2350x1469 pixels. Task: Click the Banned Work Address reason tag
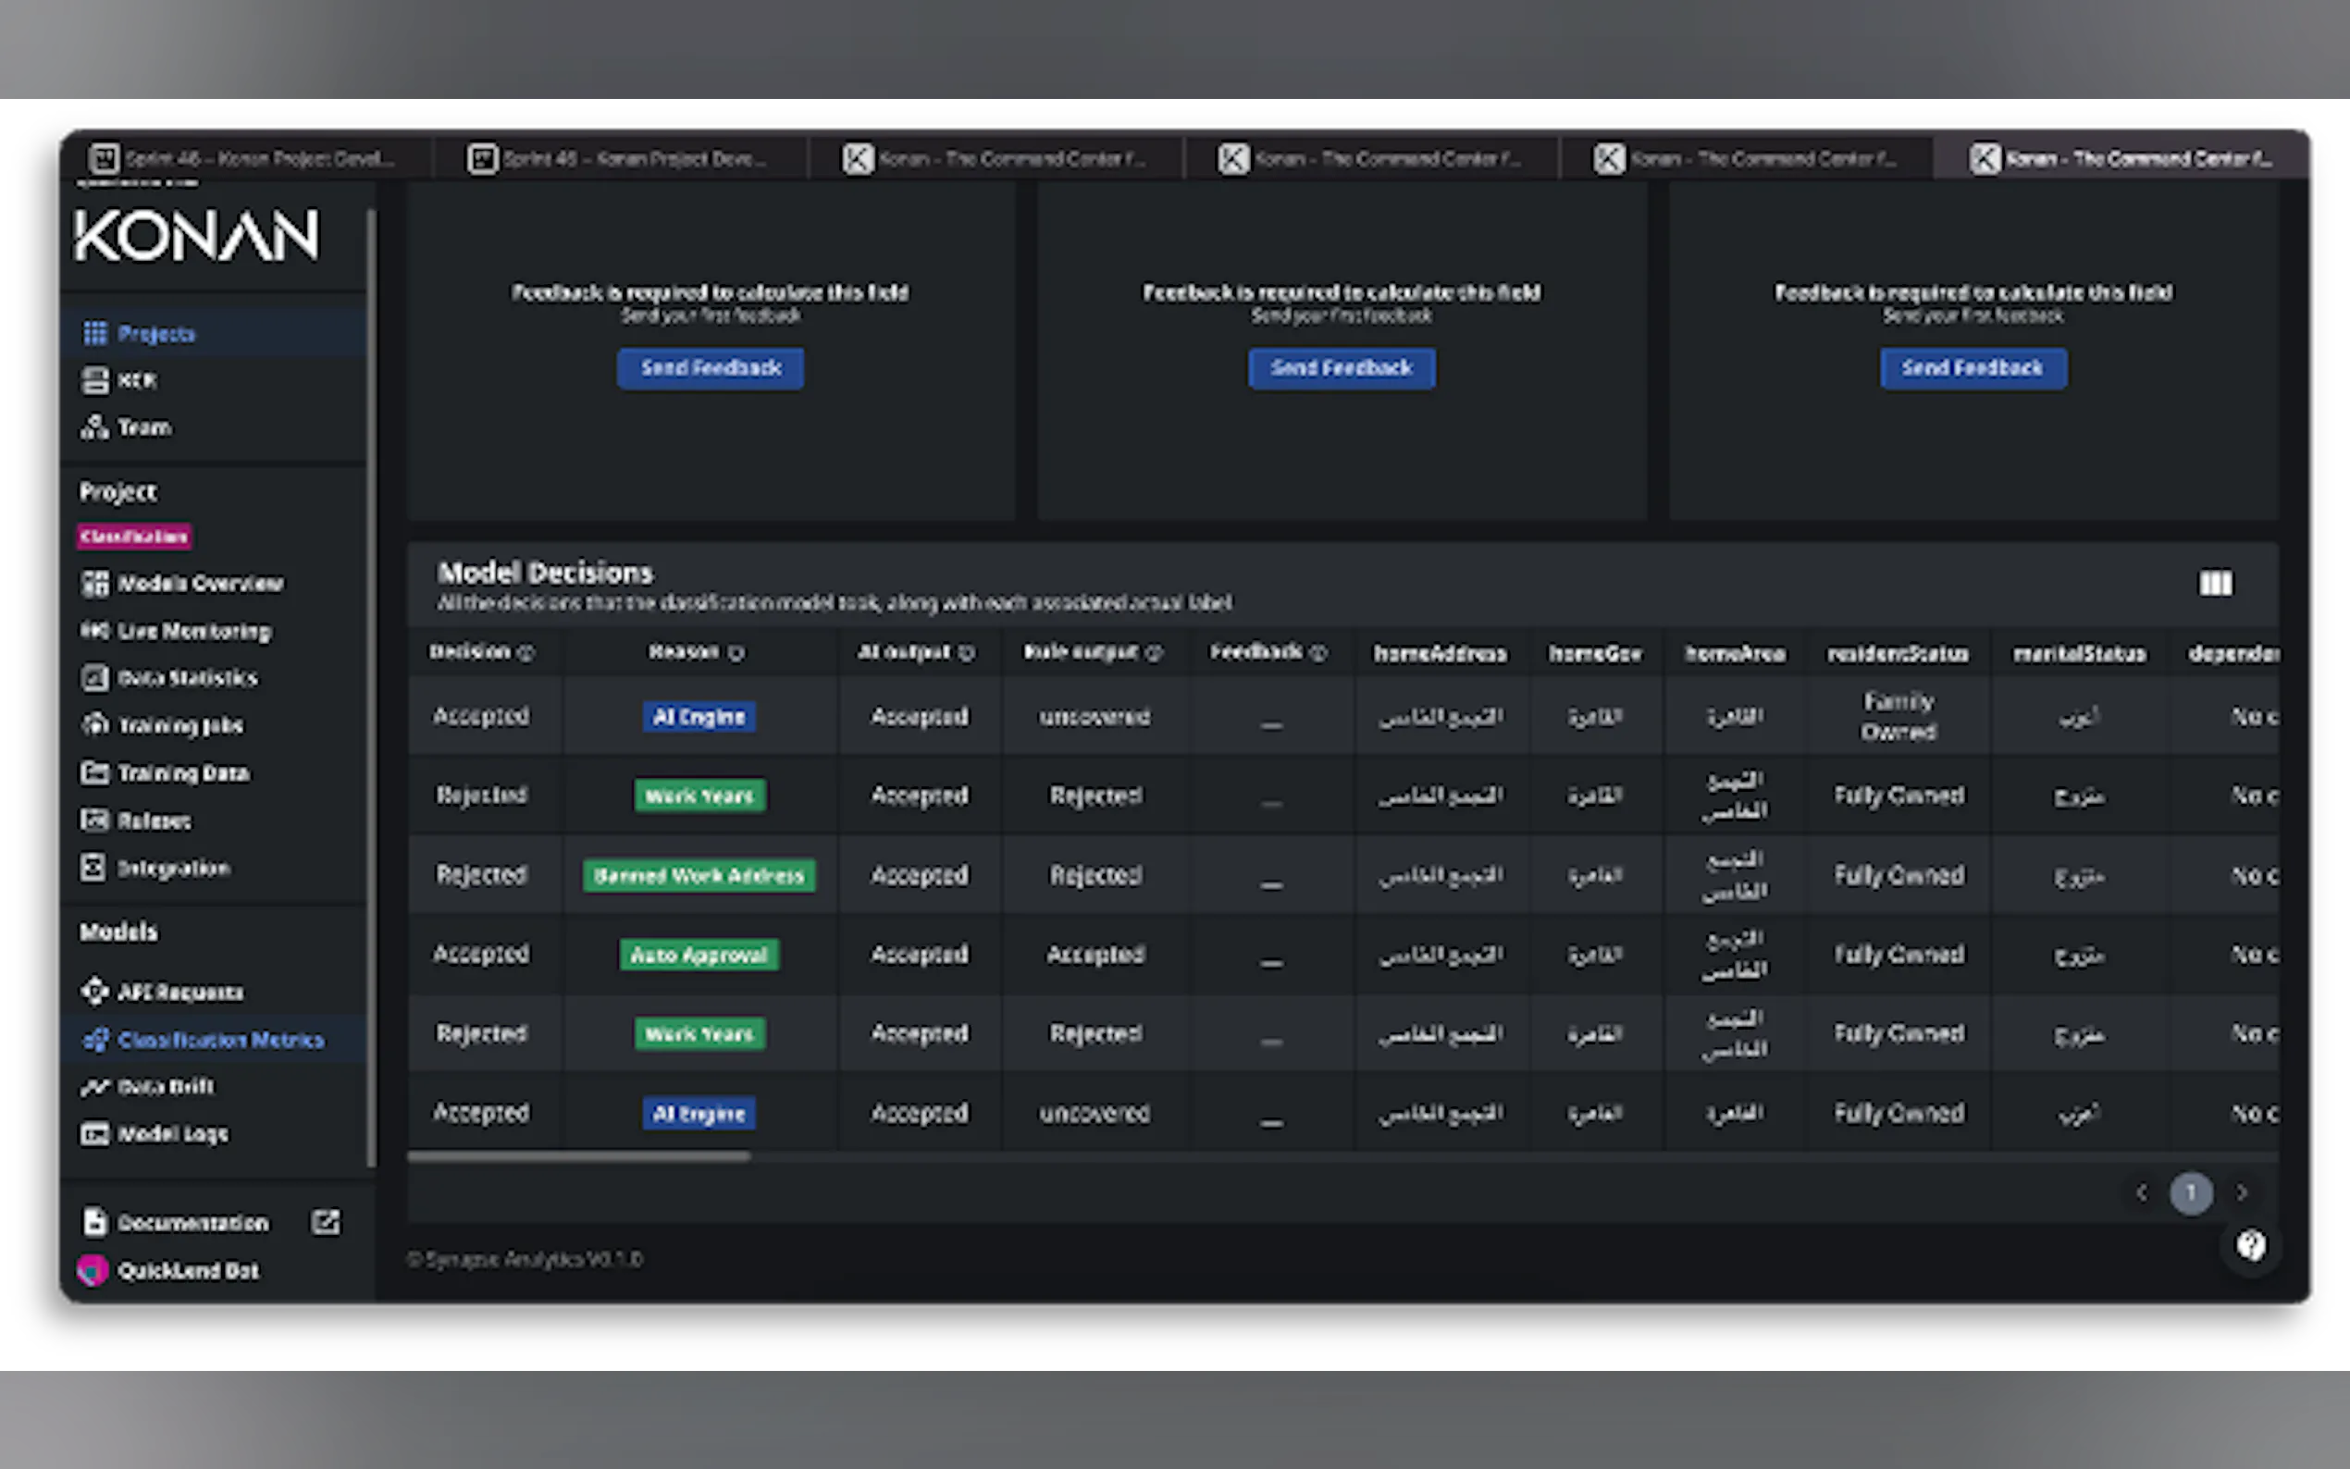pos(699,875)
